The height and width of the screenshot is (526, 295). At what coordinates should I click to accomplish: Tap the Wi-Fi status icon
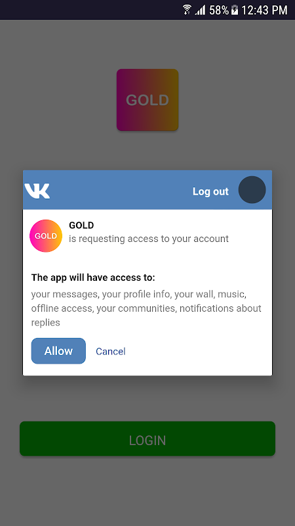(x=187, y=9)
